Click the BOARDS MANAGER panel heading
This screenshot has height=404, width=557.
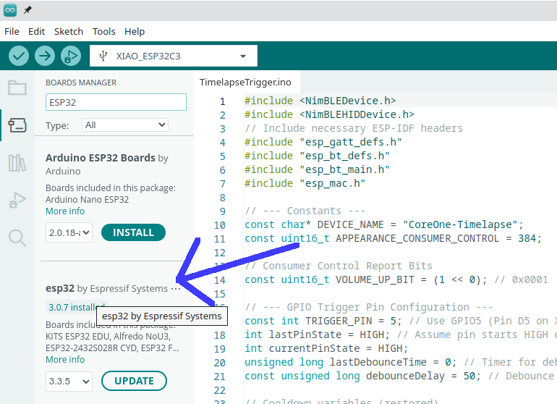[x=81, y=83]
